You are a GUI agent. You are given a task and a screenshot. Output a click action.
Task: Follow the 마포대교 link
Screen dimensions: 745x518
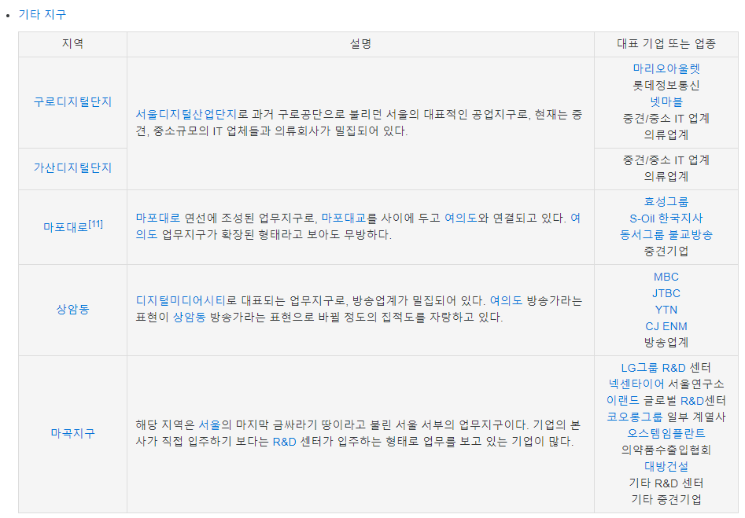tap(344, 218)
